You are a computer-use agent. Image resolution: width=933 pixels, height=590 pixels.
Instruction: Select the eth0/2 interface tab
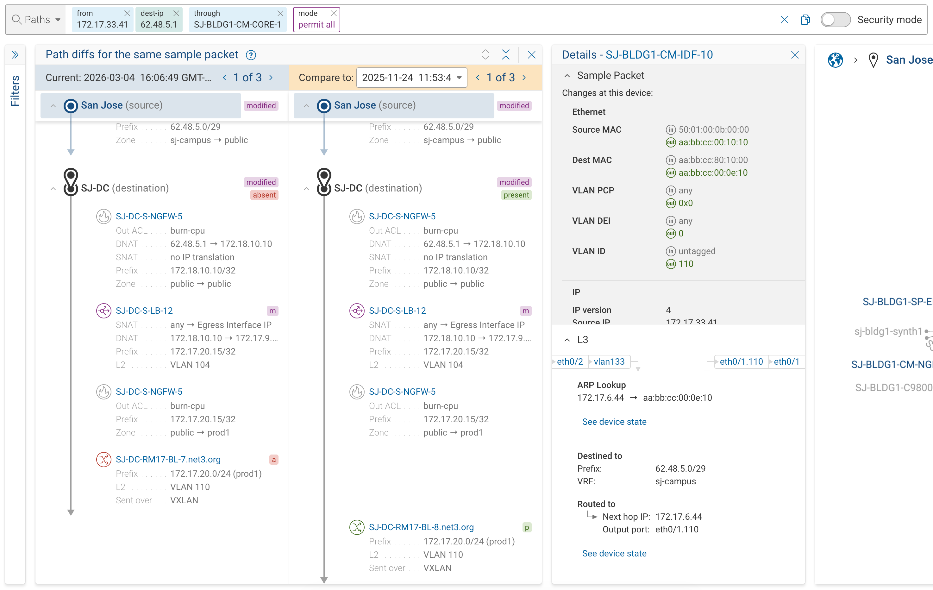click(570, 362)
